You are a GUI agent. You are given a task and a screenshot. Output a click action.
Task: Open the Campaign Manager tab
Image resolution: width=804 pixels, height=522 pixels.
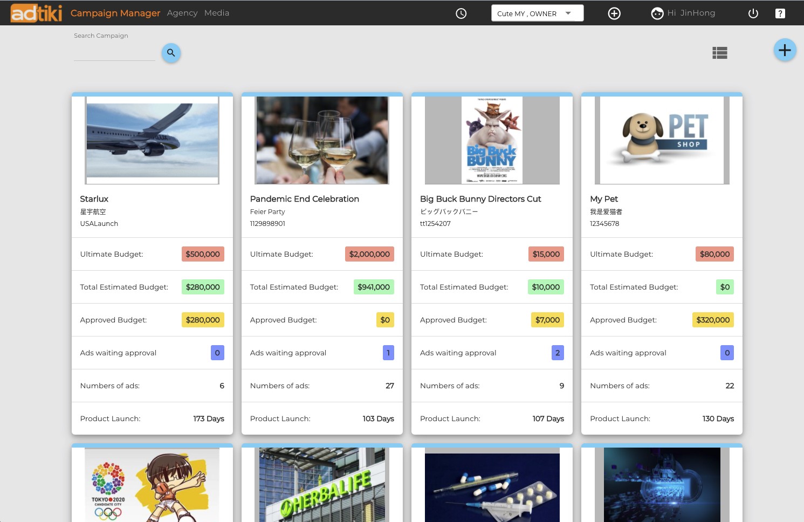(115, 13)
